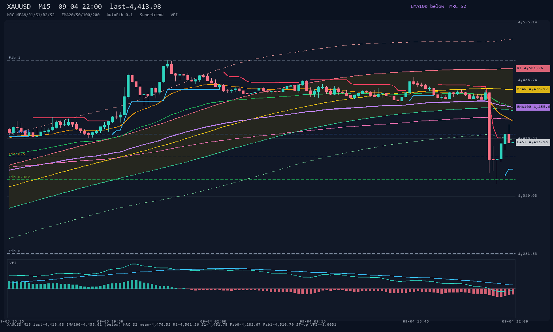Screen dimensions: 553x332
Task: Click the R1 4,501.26 price tag
Action: pos(533,68)
